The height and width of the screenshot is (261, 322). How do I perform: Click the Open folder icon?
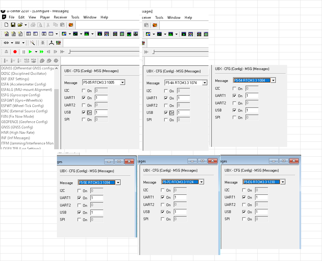point(20,25)
